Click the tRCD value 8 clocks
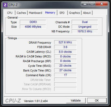 tap(65, 56)
